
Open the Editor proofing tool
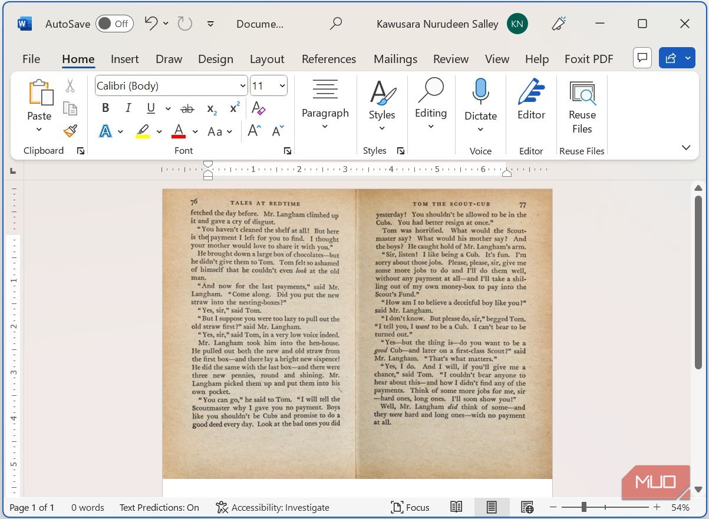pos(531,99)
